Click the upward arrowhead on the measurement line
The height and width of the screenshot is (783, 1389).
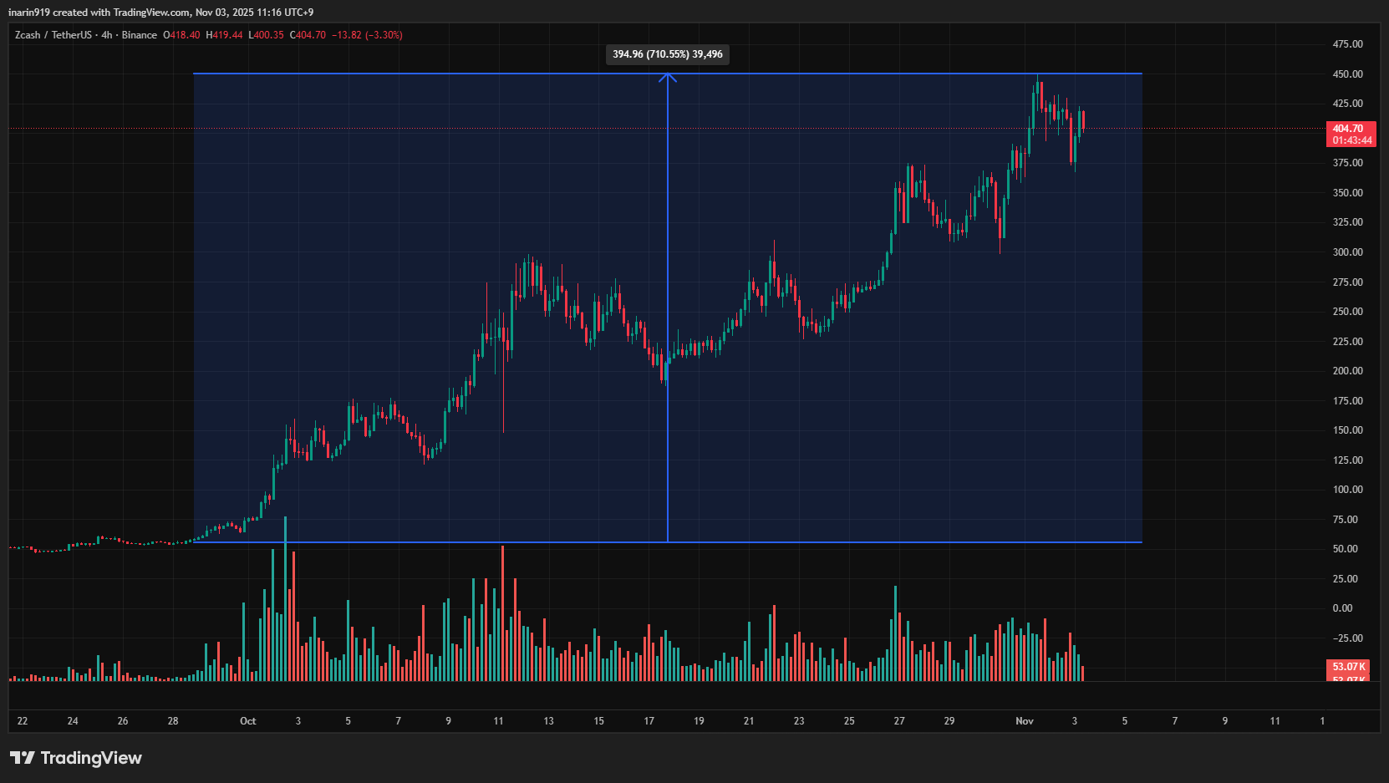(667, 78)
